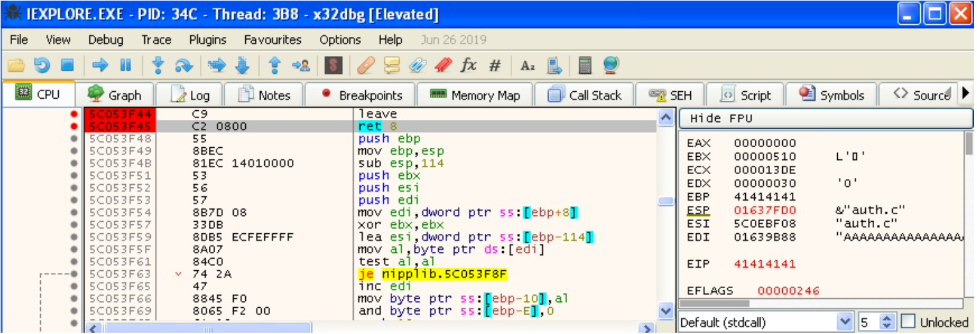Switch to the Log tab
Viewport: 977px width, 334px height.
pyautogui.click(x=190, y=95)
